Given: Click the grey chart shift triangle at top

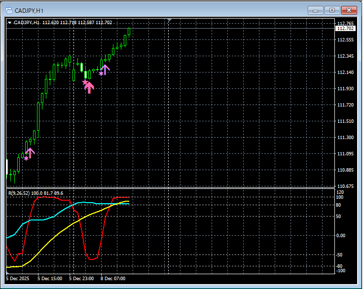Looking at the screenshot, I should [169, 20].
